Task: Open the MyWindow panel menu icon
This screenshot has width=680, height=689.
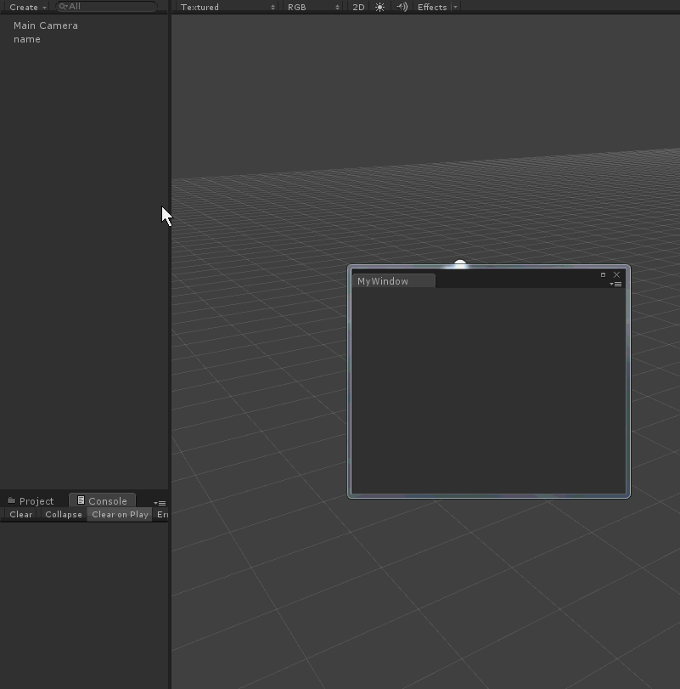Action: [615, 283]
